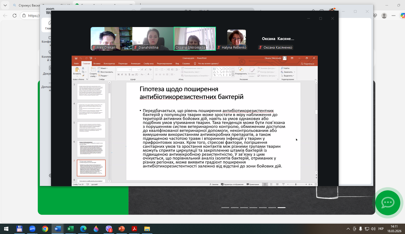Switch to slide sorter view
Image resolution: width=405 pixels, height=234 pixels.
tap(271, 184)
